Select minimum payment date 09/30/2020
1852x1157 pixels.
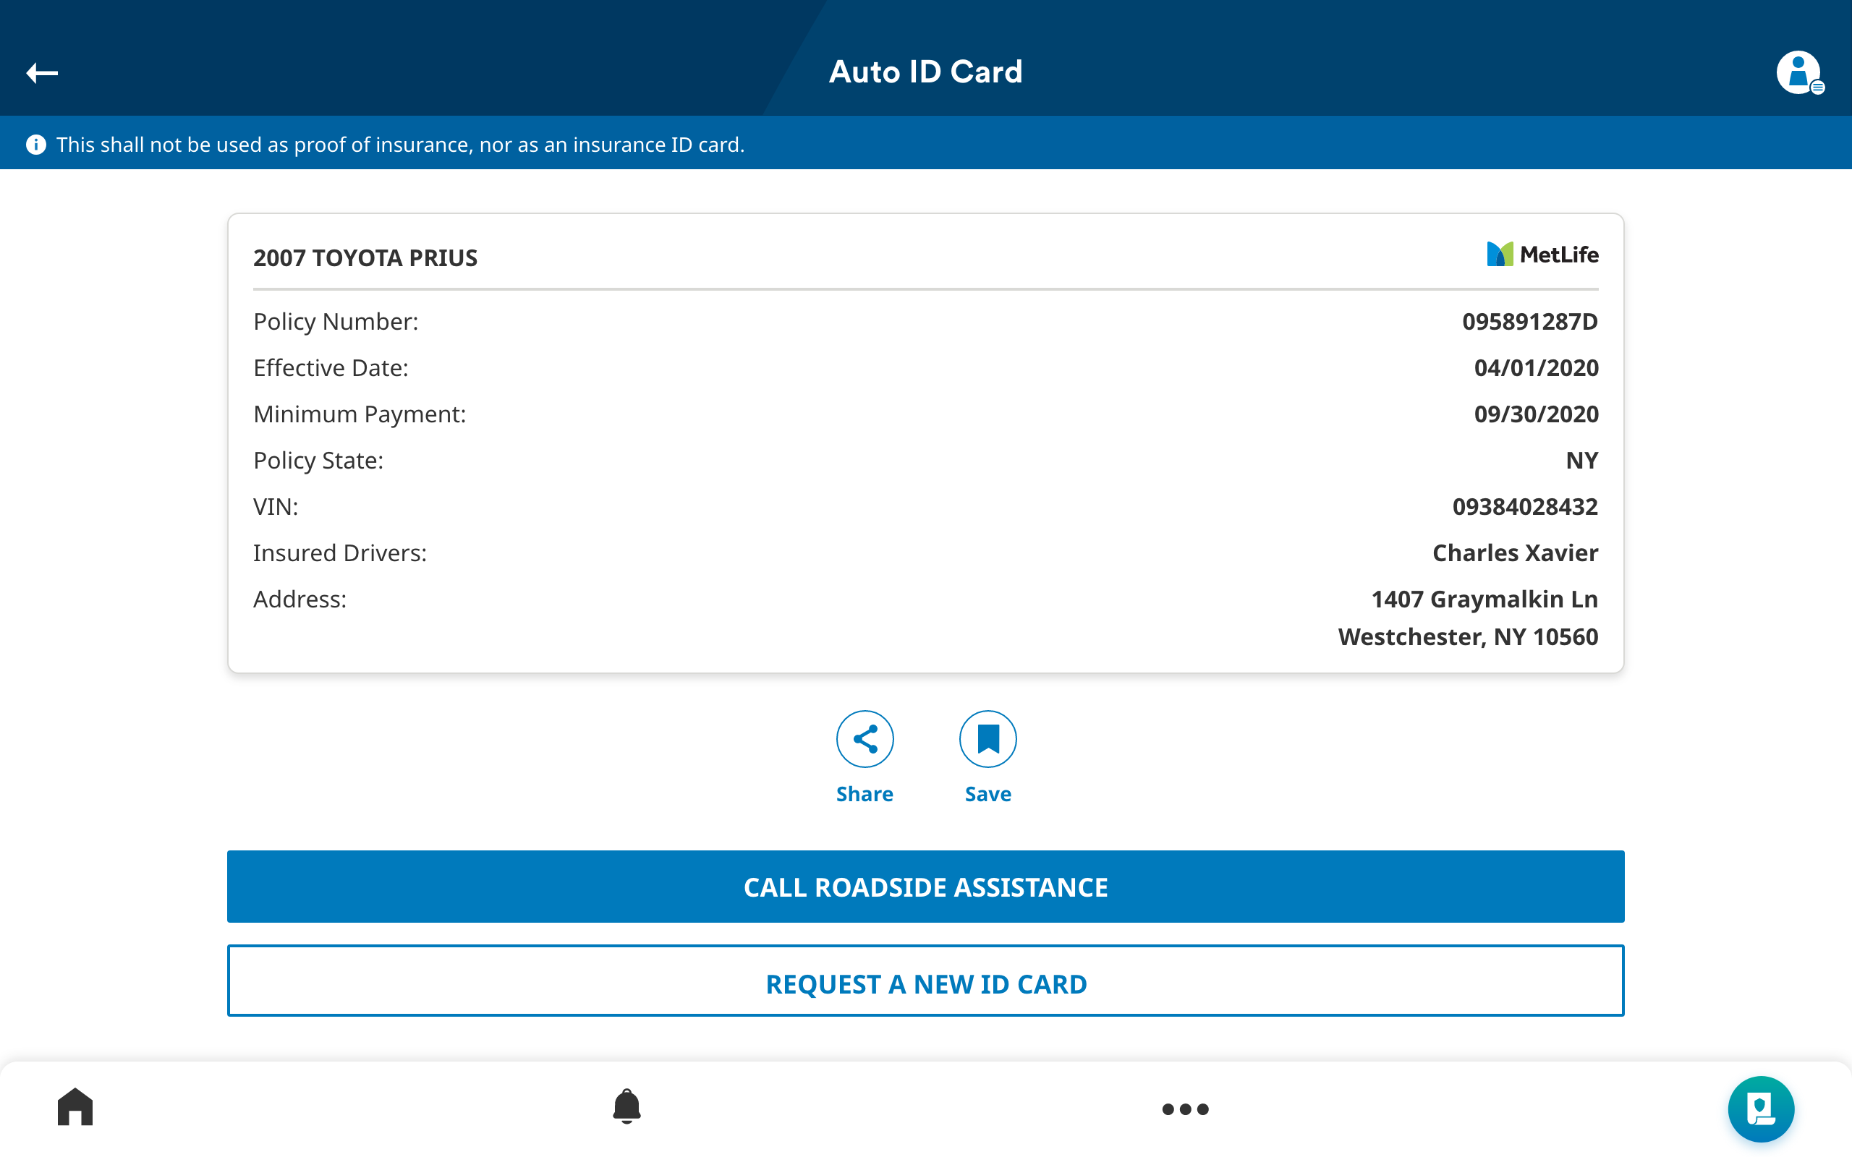pyautogui.click(x=1536, y=414)
